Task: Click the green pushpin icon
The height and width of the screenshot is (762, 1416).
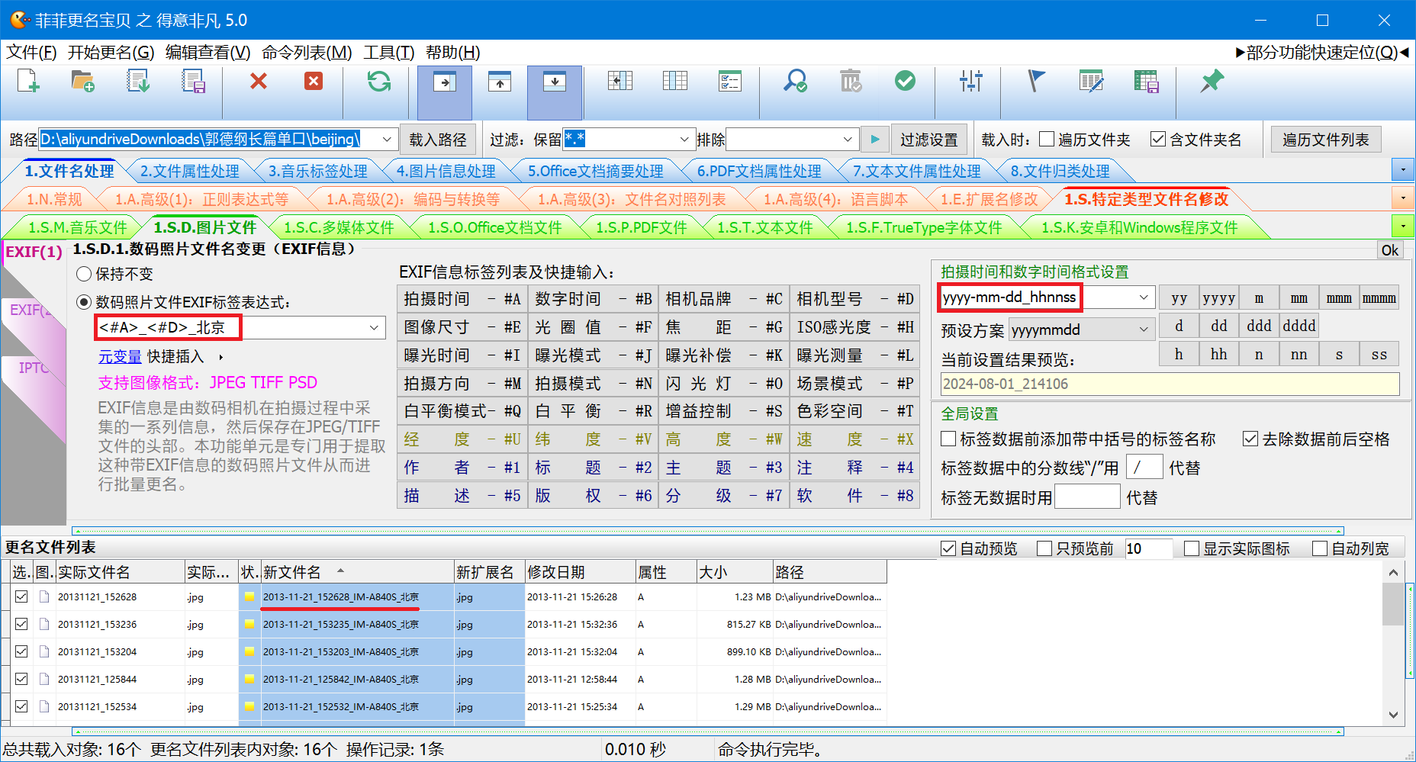Action: tap(1212, 81)
